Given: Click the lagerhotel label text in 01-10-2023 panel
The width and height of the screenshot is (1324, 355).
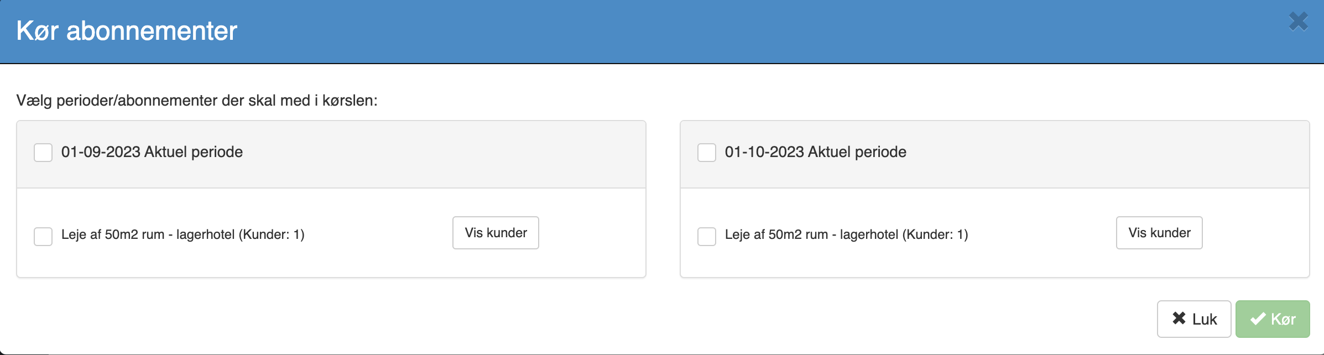Looking at the screenshot, I should (847, 234).
